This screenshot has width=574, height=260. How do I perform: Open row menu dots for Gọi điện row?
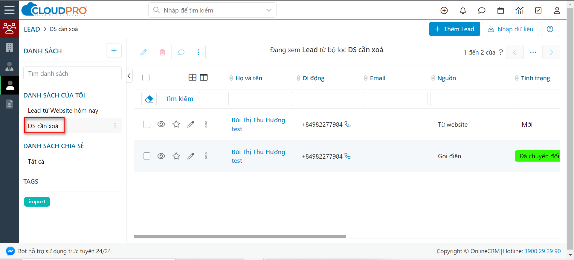(x=206, y=156)
